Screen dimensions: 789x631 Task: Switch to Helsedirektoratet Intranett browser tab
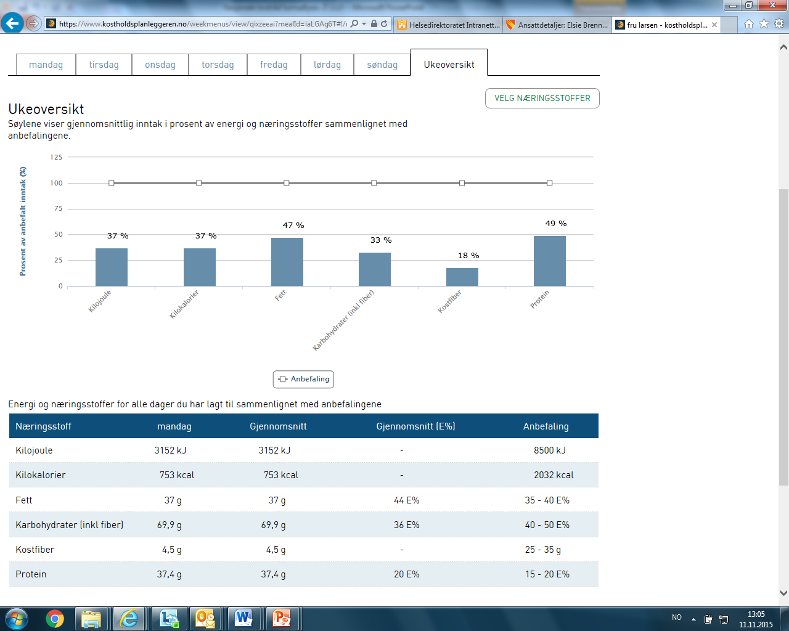pos(448,25)
